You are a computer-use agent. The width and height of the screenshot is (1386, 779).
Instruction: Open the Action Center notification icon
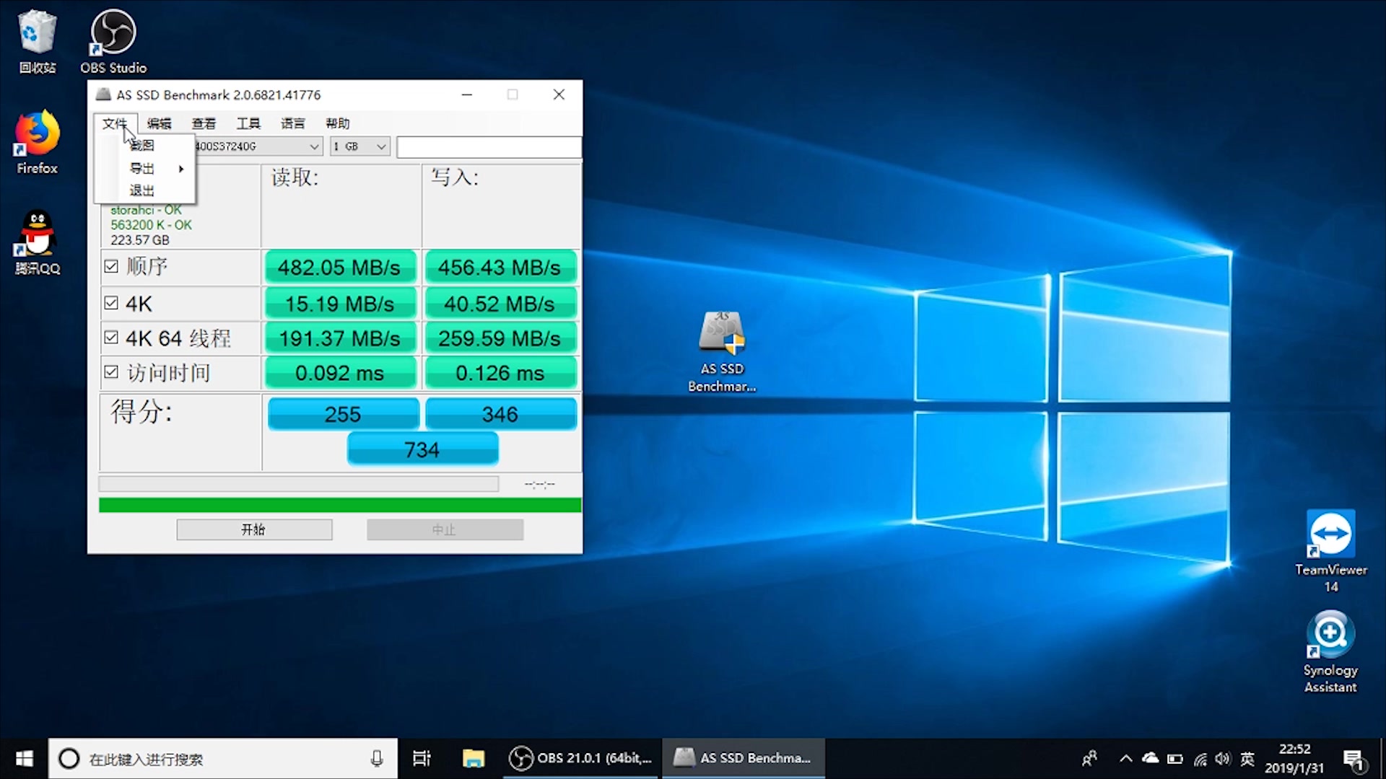pos(1355,760)
